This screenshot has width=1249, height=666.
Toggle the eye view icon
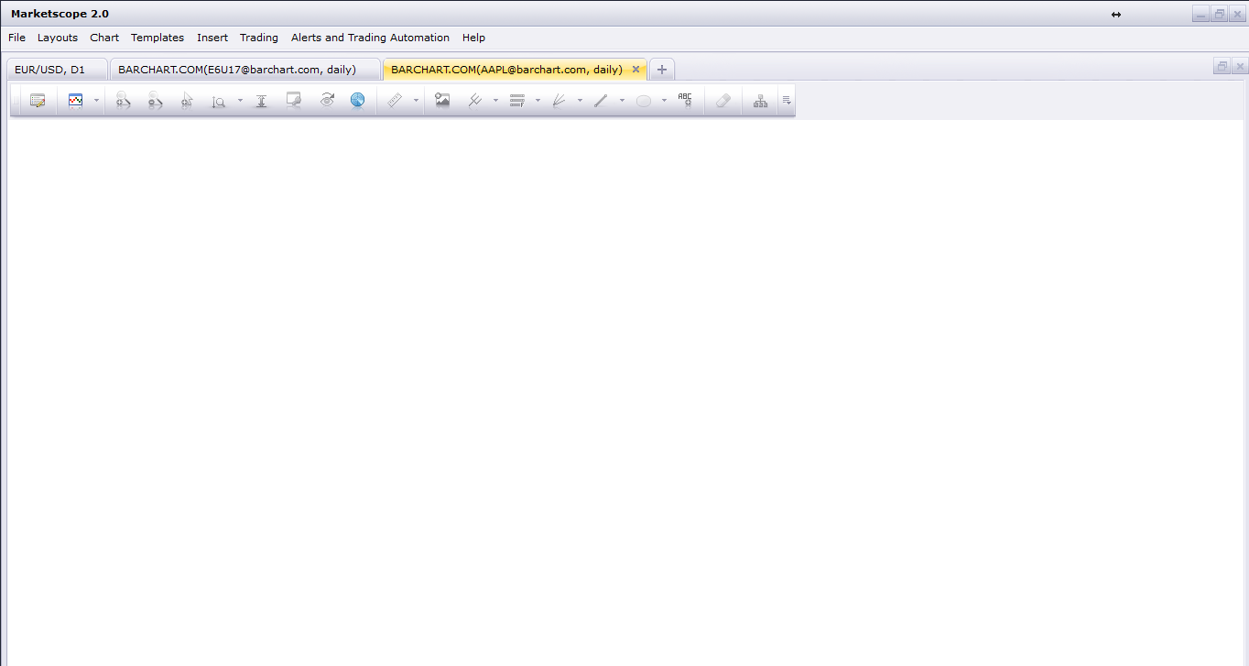327,101
